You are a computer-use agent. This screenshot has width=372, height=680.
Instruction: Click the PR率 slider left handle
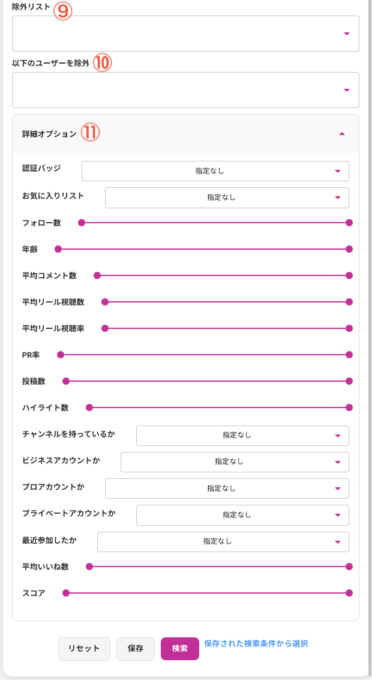click(61, 355)
